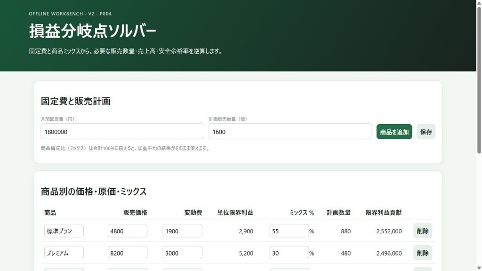Change プレミアム mix percentage field 30
The image size is (482, 271).
pyautogui.click(x=289, y=253)
